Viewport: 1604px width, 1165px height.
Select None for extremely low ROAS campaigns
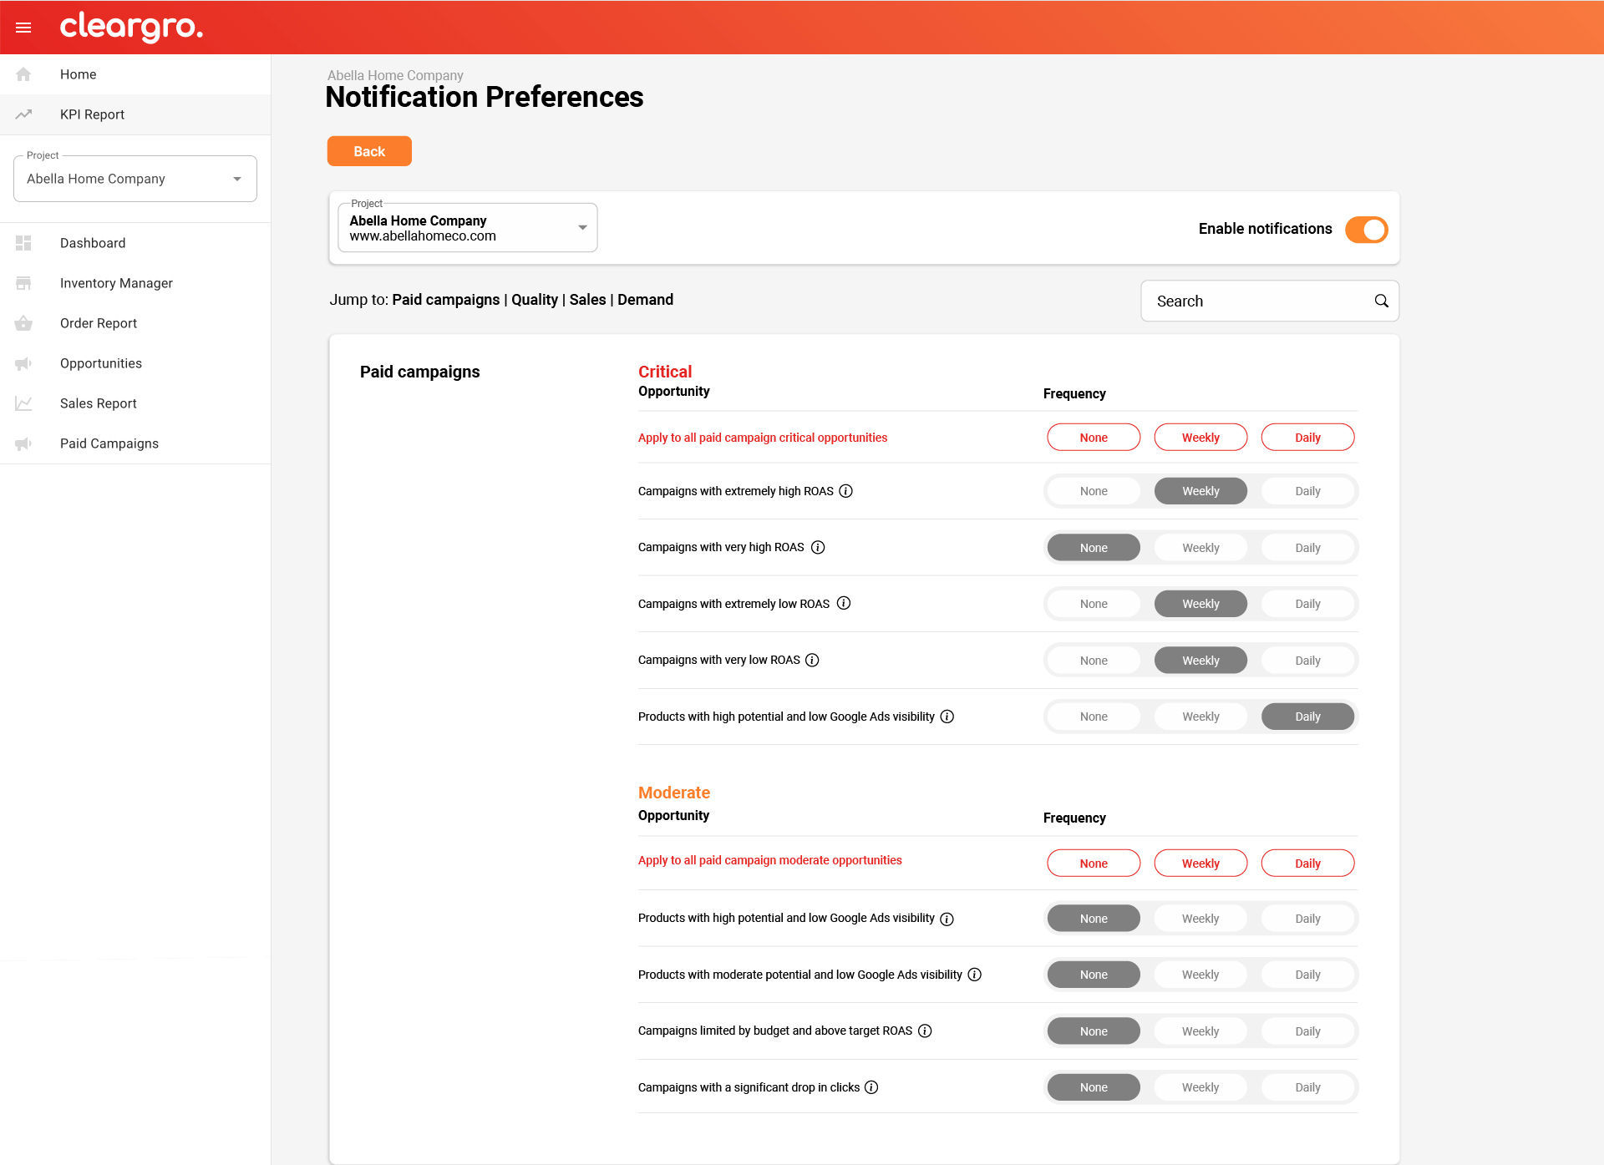click(x=1093, y=604)
